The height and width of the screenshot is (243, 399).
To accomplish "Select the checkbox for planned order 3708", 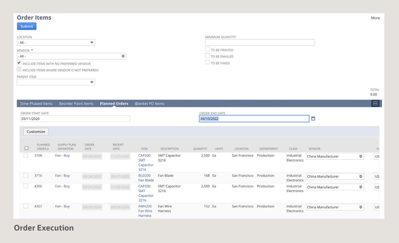I will [x=26, y=155].
